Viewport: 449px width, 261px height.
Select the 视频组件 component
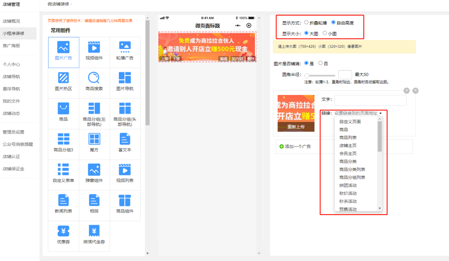point(94,52)
